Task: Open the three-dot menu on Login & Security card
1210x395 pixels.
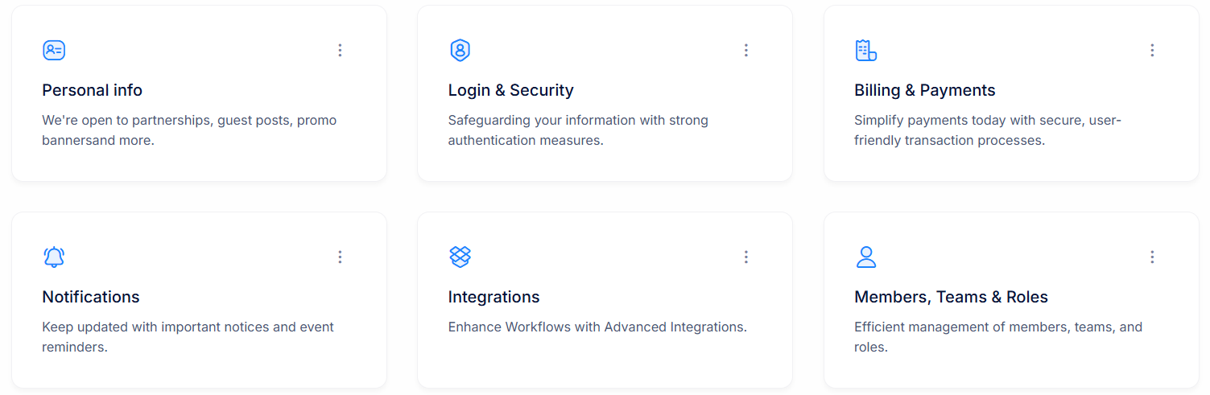Action: pyautogui.click(x=745, y=50)
